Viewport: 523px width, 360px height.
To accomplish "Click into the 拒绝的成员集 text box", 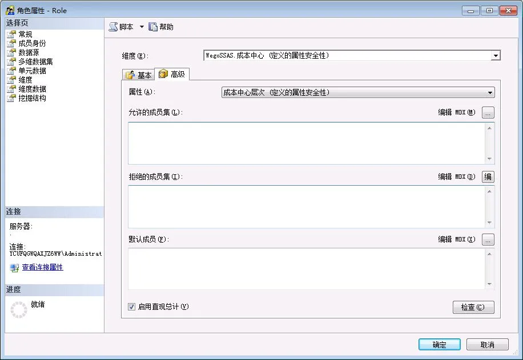I will click(306, 207).
